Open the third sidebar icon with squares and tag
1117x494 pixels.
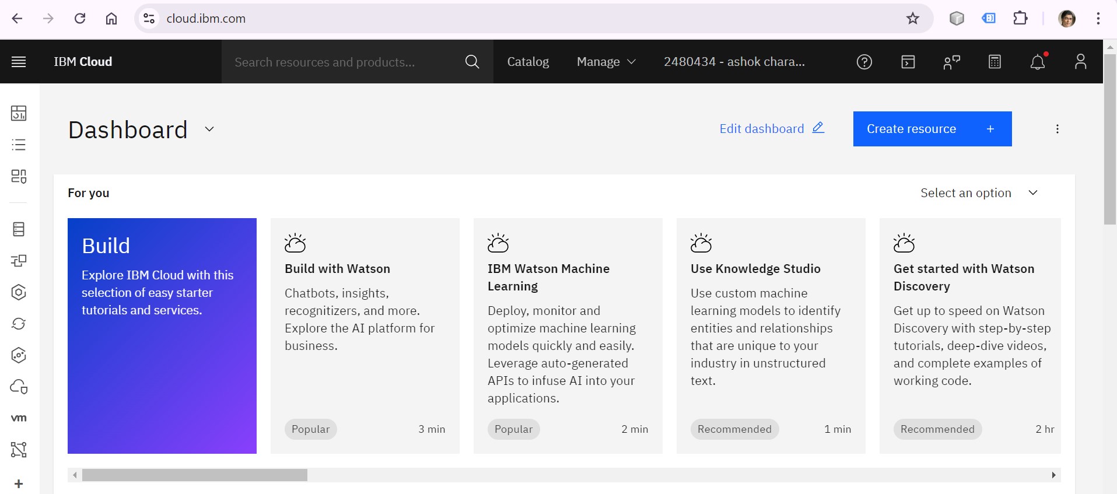click(19, 176)
